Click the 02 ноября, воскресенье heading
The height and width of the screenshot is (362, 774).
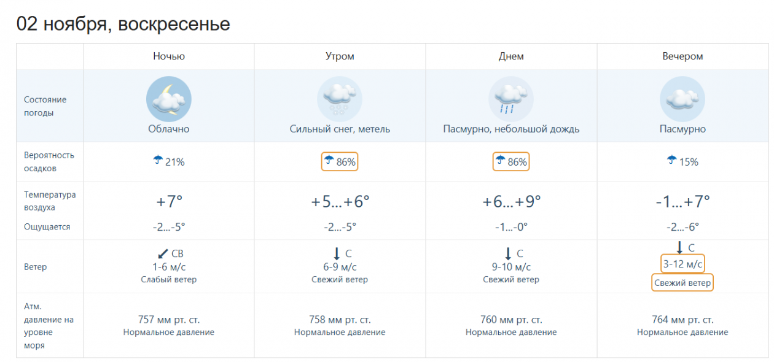click(123, 24)
